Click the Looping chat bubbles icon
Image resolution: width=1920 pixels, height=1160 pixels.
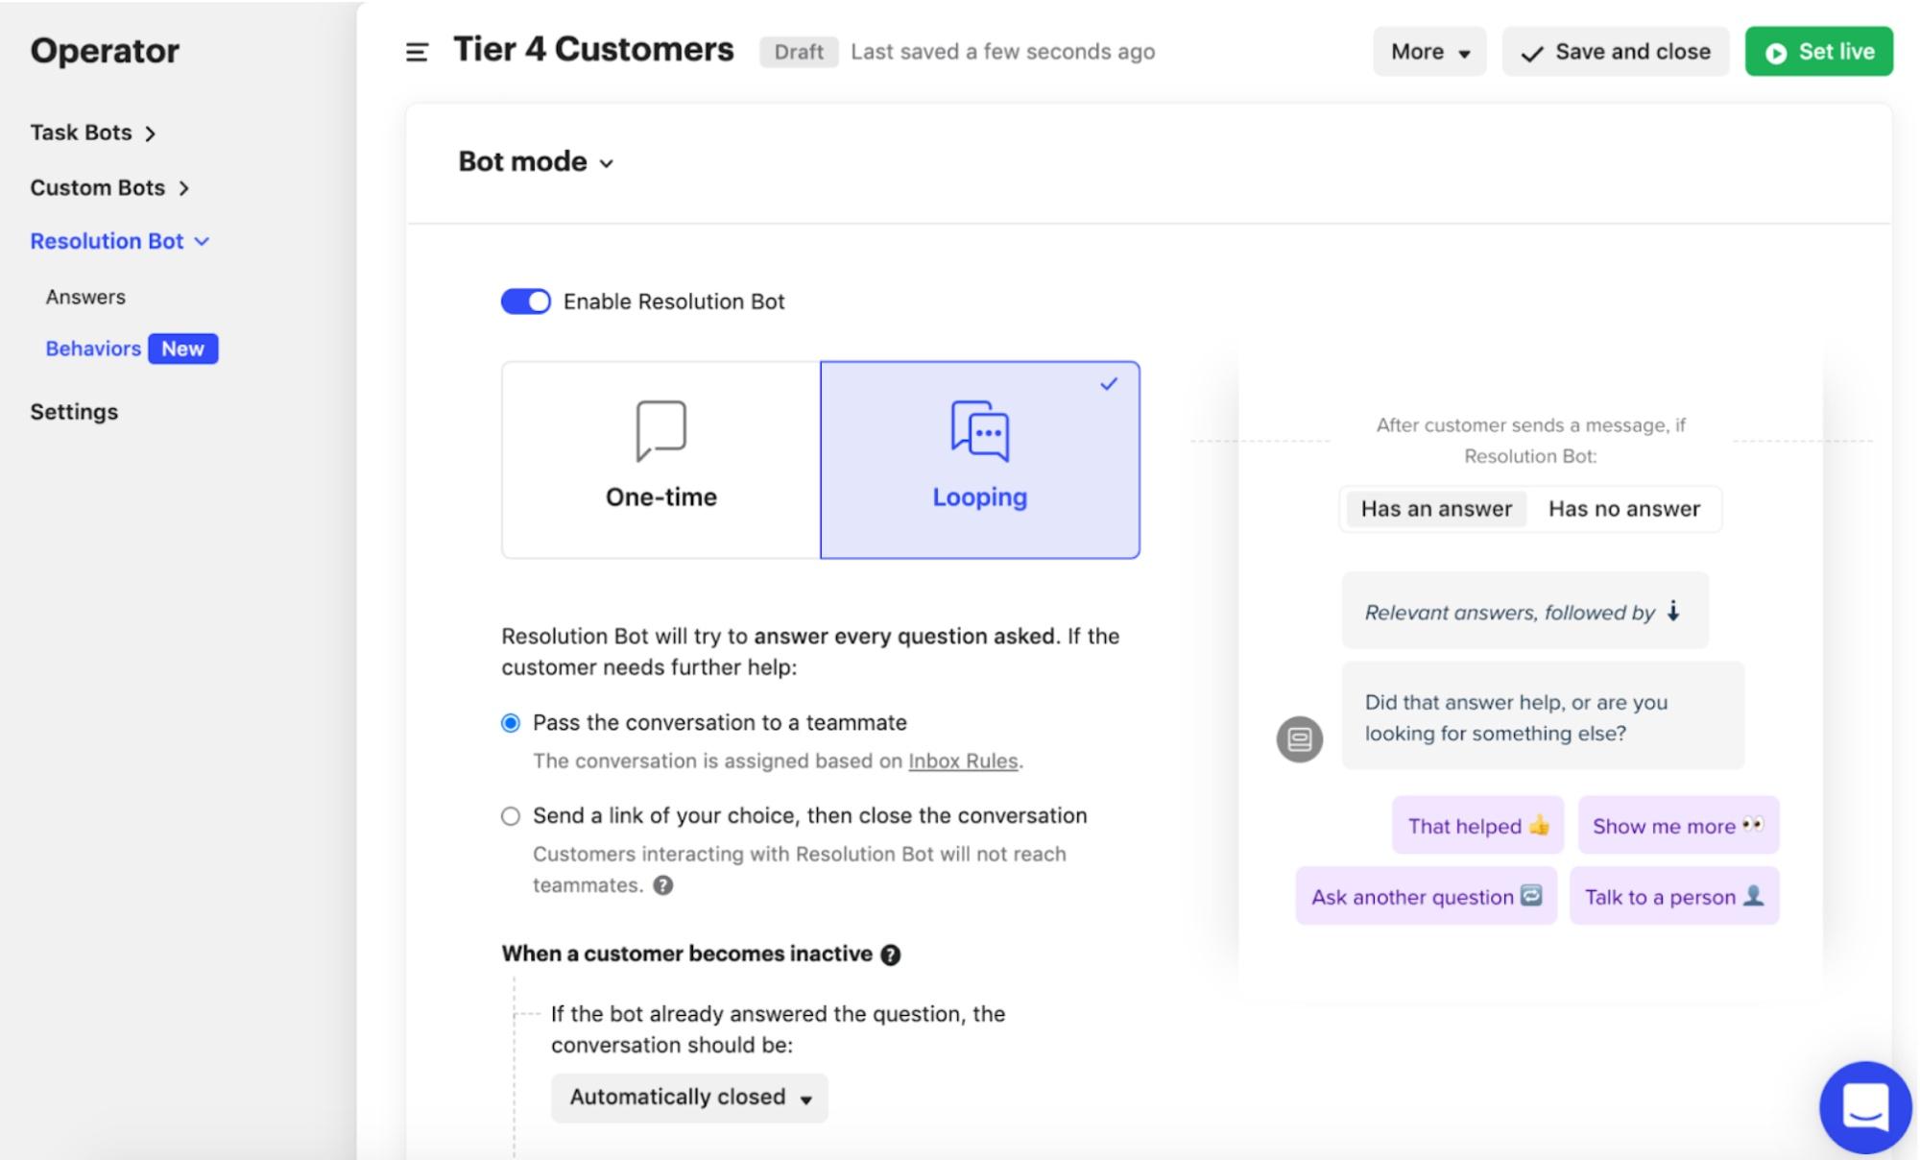coord(980,430)
